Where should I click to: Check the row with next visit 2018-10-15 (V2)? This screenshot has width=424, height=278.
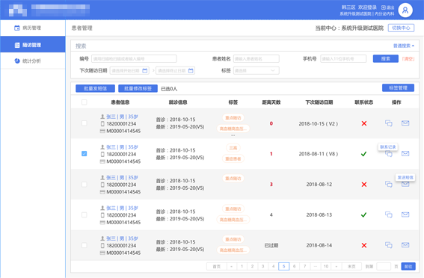click(85, 123)
